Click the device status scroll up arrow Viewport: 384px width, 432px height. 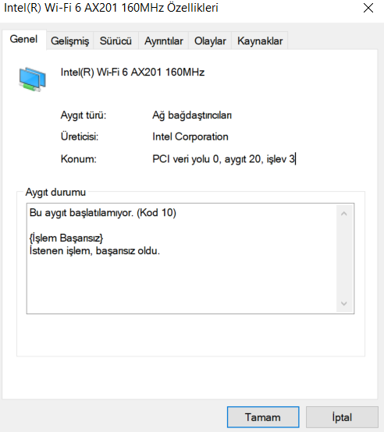click(343, 214)
